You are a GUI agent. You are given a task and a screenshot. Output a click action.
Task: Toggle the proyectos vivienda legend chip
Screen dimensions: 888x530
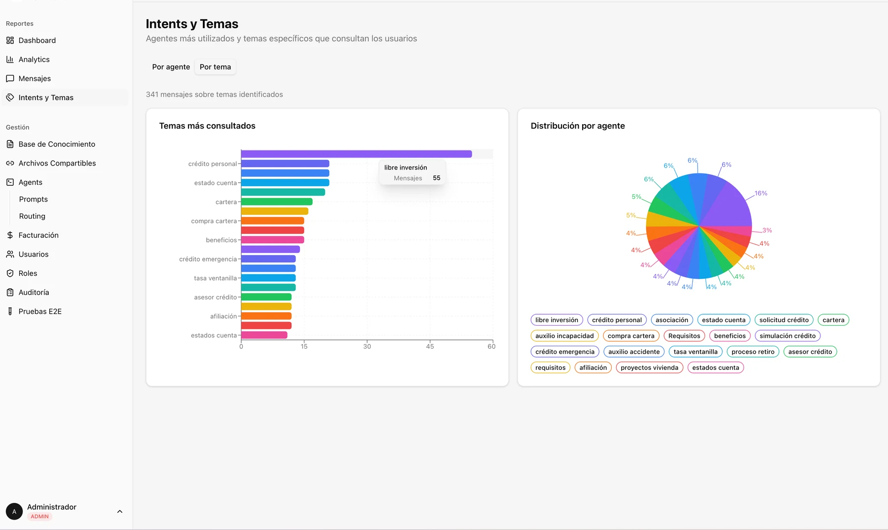point(649,367)
